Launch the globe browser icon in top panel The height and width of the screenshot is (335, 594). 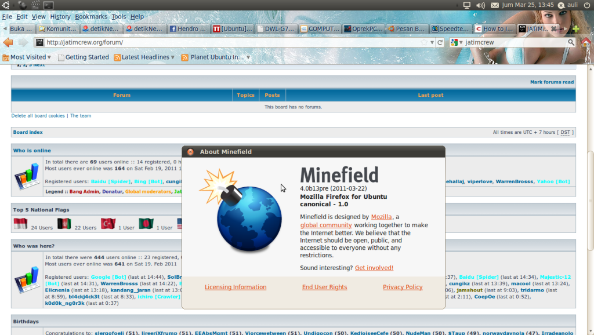click(x=23, y=5)
